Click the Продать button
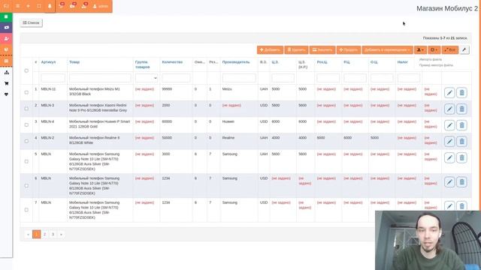Image resolution: width=481 pixels, height=270 pixels. pyautogui.click(x=349, y=50)
